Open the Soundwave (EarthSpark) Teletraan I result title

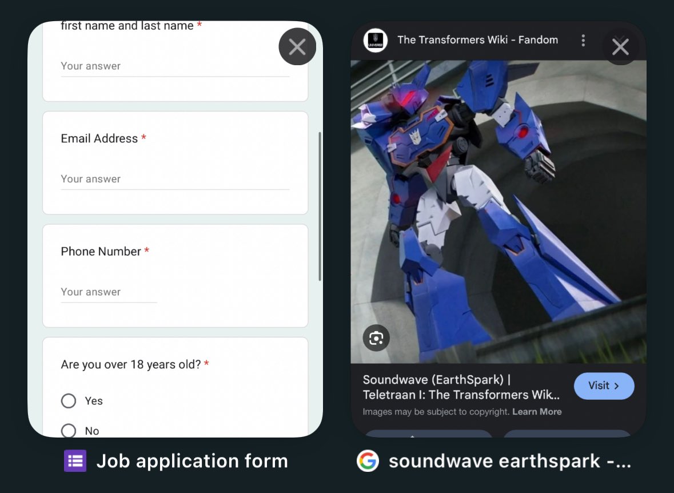(461, 387)
